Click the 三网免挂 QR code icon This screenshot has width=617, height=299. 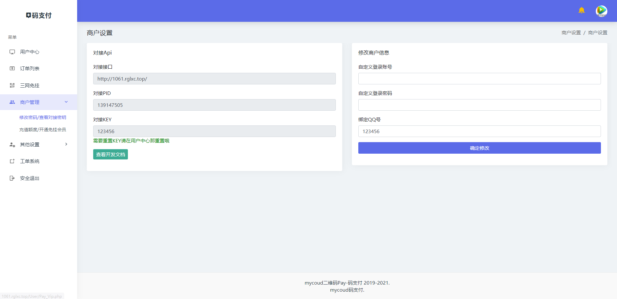tap(12, 85)
